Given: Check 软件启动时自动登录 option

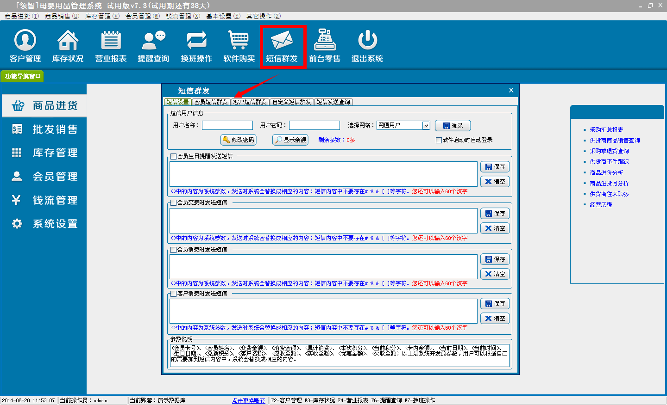Looking at the screenshot, I should (x=439, y=140).
